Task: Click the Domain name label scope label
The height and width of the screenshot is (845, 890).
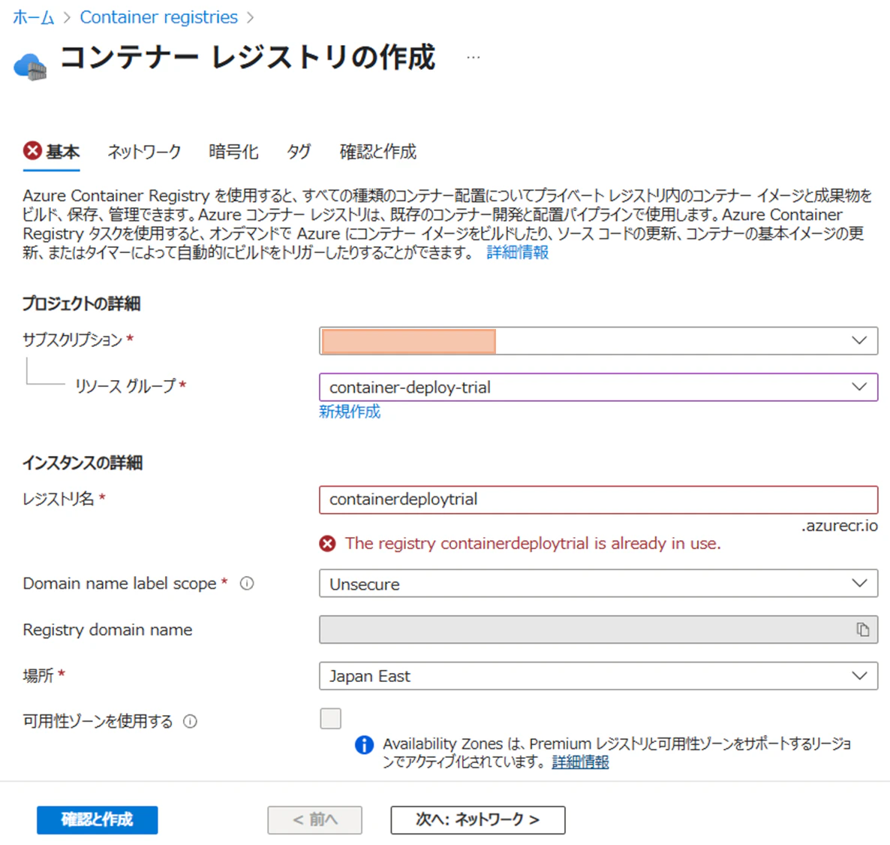Action: (119, 584)
